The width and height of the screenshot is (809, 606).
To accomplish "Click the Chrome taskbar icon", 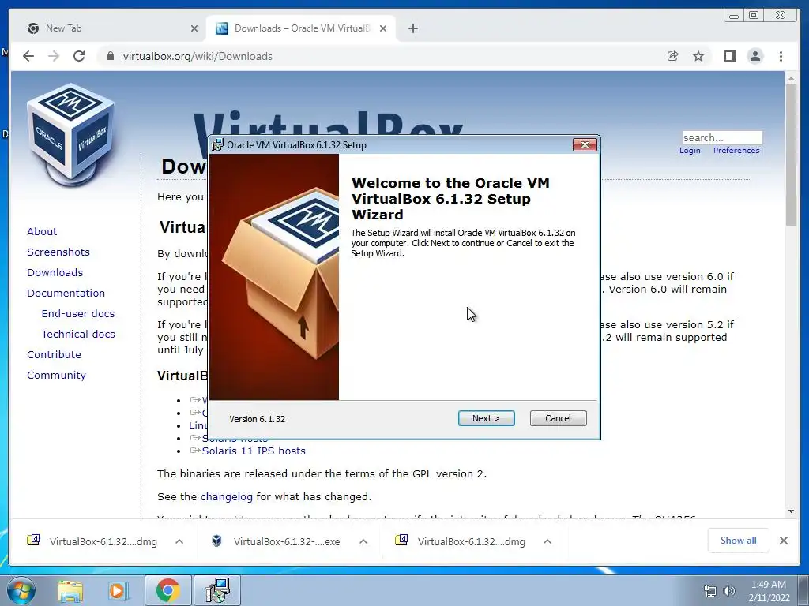I will [167, 590].
